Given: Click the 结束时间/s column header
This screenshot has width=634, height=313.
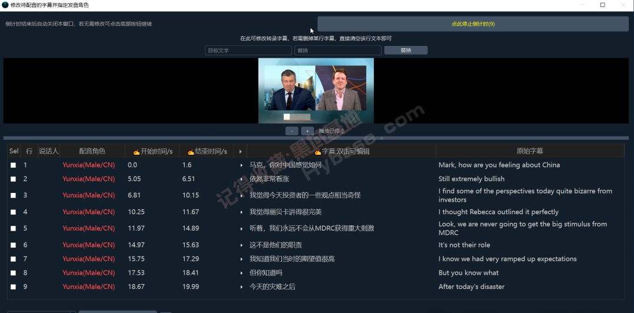Looking at the screenshot, I should pos(207,151).
